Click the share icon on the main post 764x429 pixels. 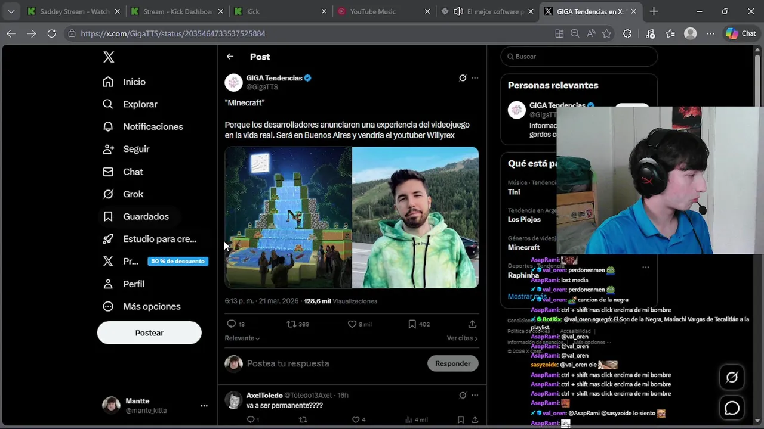[472, 324]
